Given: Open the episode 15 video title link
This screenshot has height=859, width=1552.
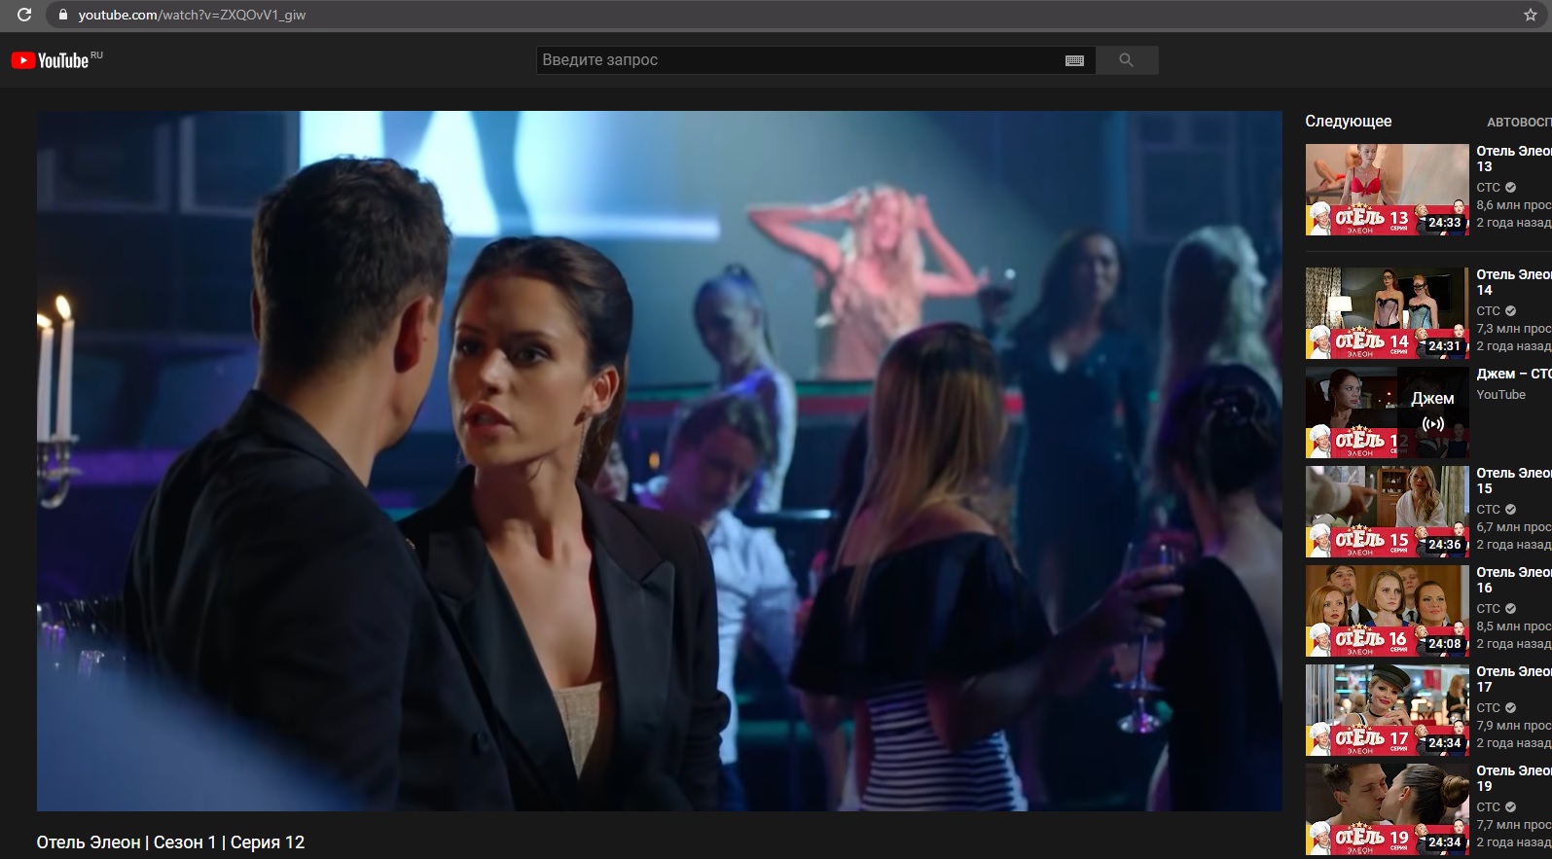Looking at the screenshot, I should click(1514, 481).
